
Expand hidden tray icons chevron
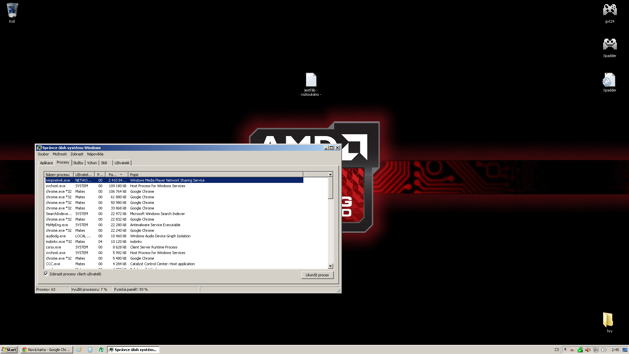(x=565, y=349)
